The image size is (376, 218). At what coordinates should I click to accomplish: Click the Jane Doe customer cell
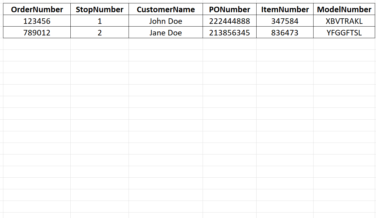point(166,33)
